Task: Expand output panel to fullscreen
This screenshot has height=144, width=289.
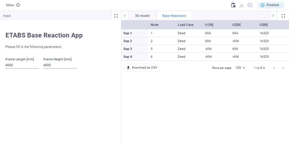Action: coord(283,16)
